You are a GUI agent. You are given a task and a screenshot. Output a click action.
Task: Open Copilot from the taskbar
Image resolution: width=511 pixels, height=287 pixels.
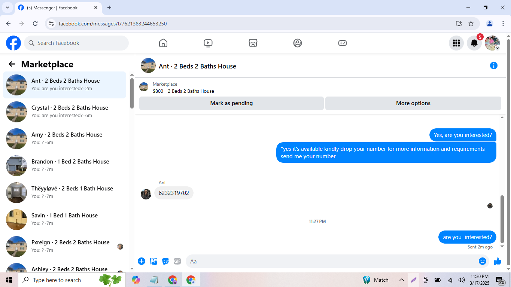click(136, 280)
